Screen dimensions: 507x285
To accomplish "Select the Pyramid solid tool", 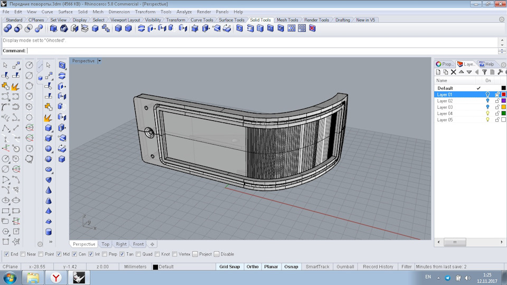I will [49, 211].
